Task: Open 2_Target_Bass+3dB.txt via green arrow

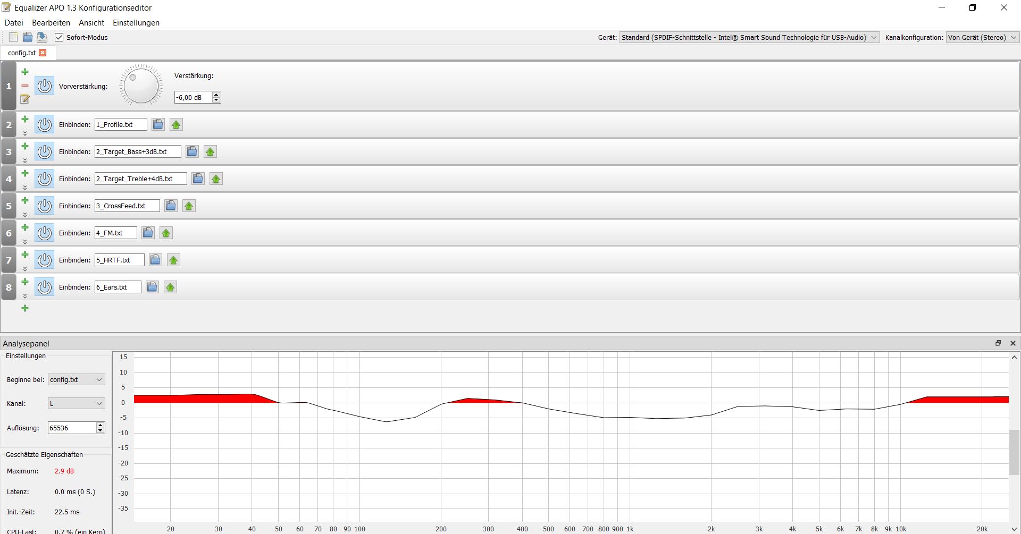Action: pos(210,151)
